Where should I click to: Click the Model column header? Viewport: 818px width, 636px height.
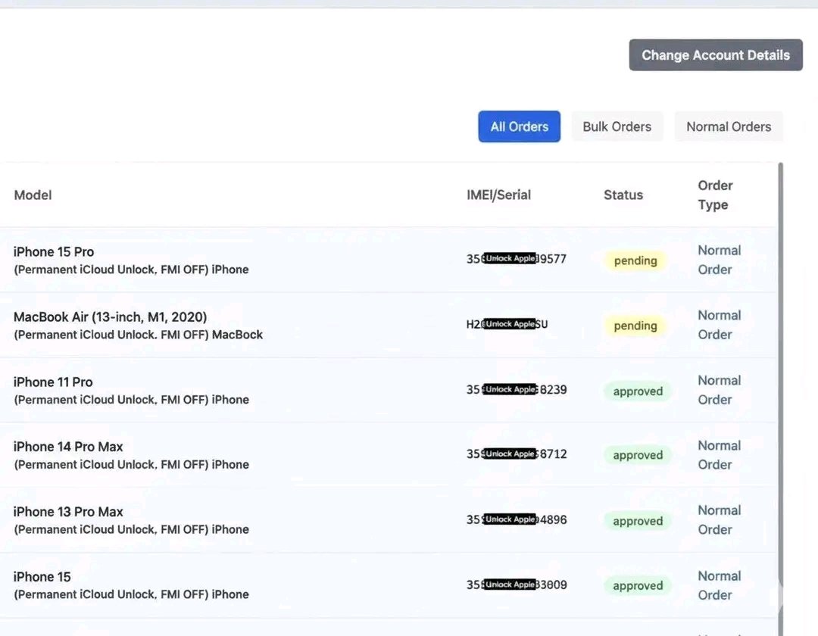pos(33,195)
